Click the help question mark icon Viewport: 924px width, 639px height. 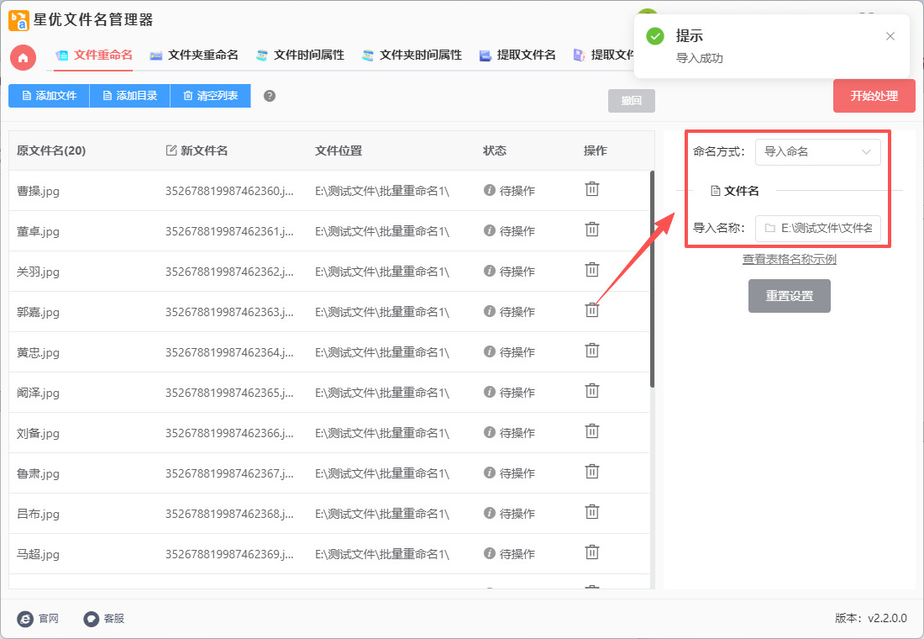[270, 96]
